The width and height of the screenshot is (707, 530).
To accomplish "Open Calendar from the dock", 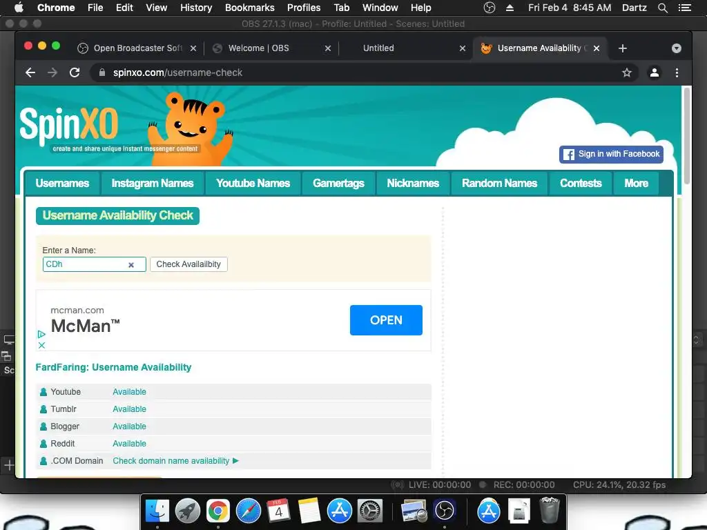I will (x=278, y=511).
